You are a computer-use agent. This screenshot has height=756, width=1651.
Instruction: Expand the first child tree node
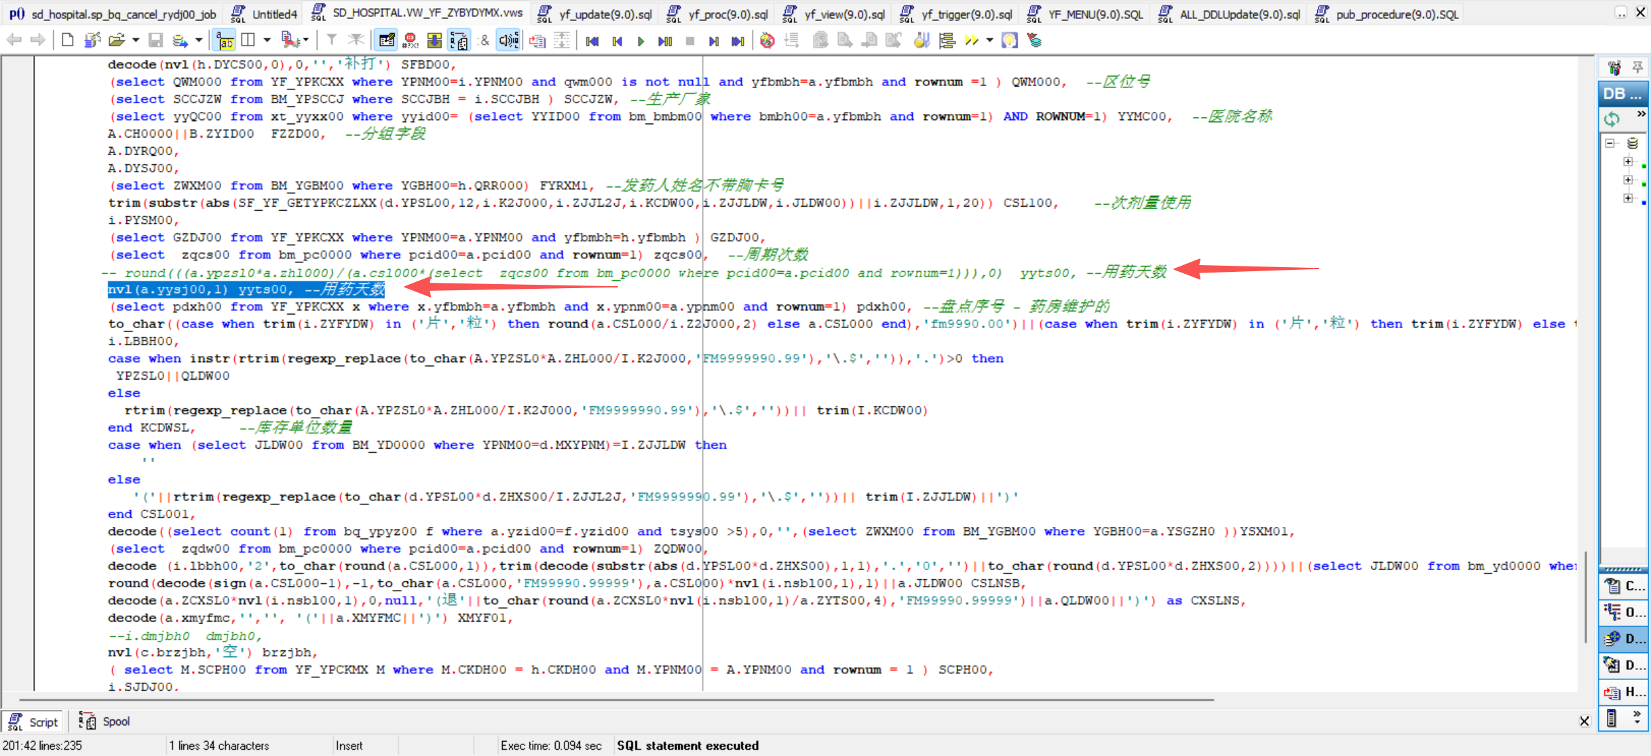click(1627, 161)
